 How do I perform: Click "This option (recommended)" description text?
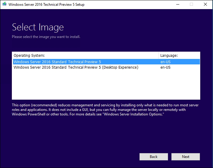click(x=33, y=105)
